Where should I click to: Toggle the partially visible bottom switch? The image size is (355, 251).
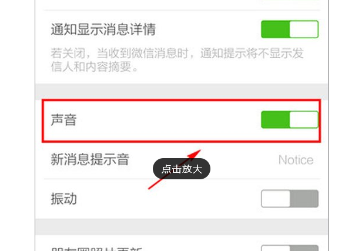click(290, 248)
